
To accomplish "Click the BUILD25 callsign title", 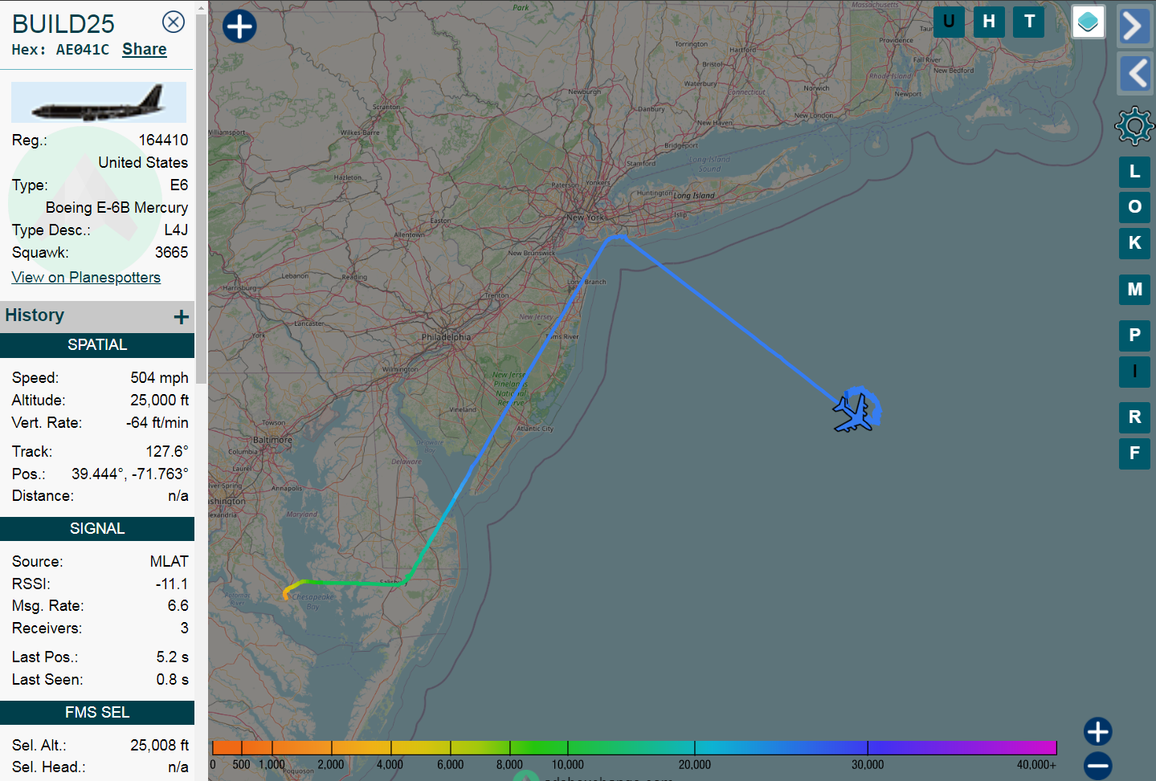I will (63, 24).
